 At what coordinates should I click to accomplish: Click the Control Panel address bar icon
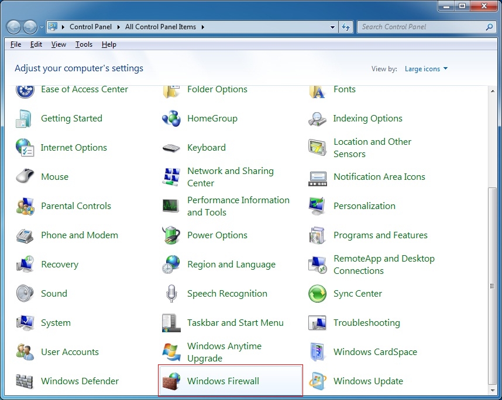53,27
